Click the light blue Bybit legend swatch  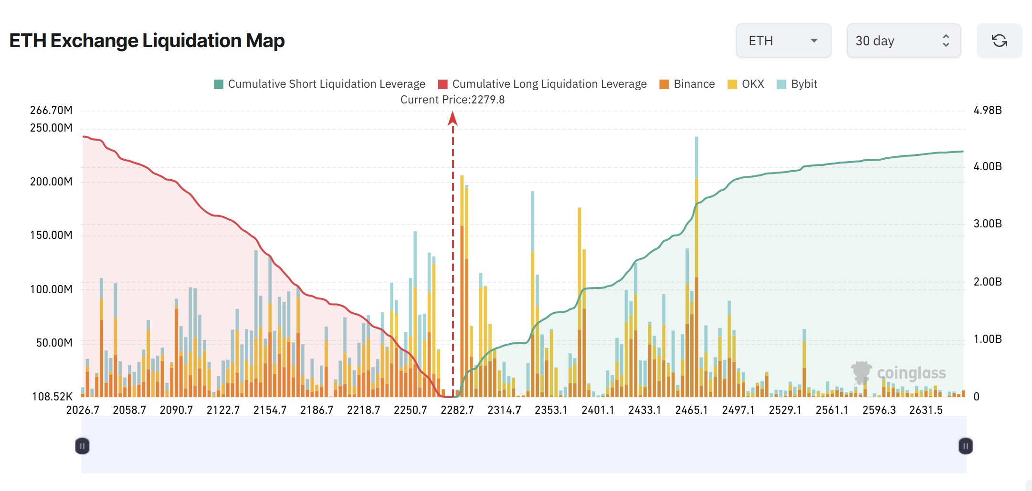781,84
